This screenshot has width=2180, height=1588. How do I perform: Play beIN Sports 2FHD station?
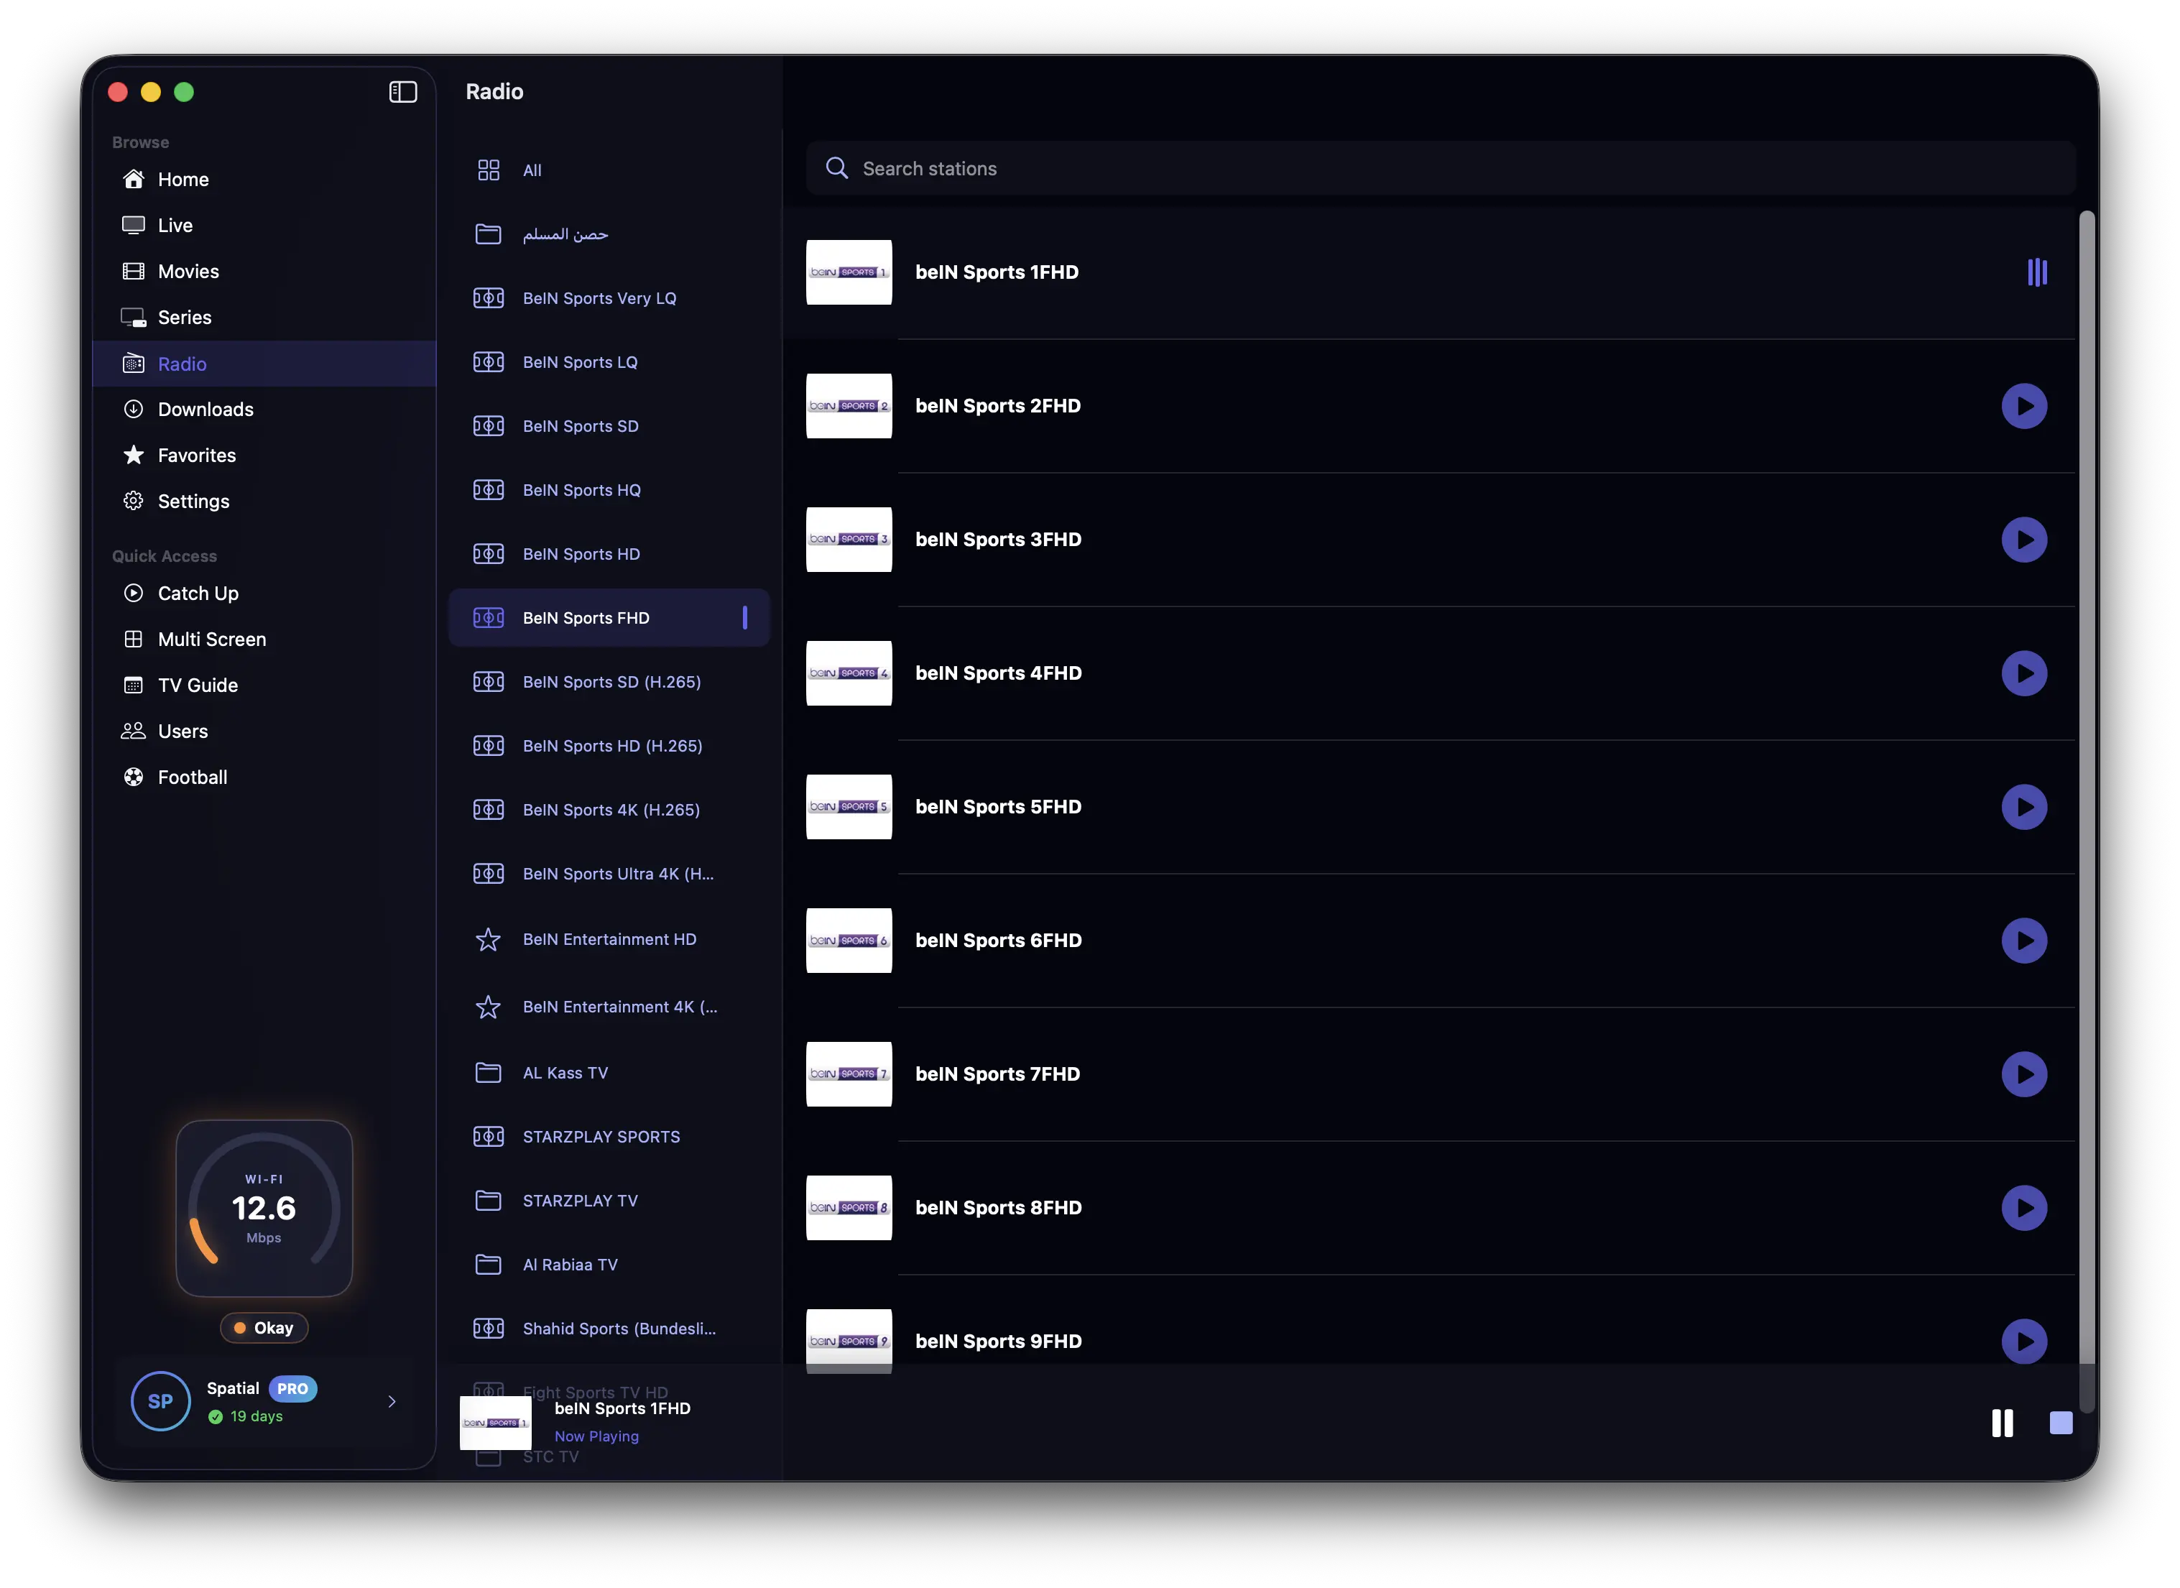tap(2024, 406)
